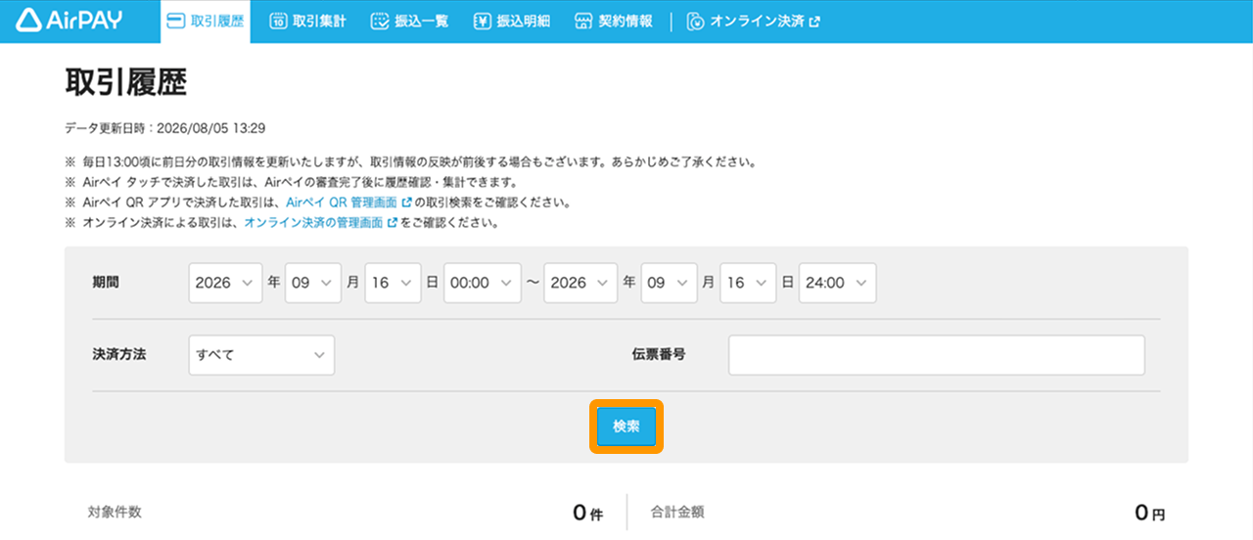
Task: Open the 契約情報 tab
Action: tap(615, 22)
